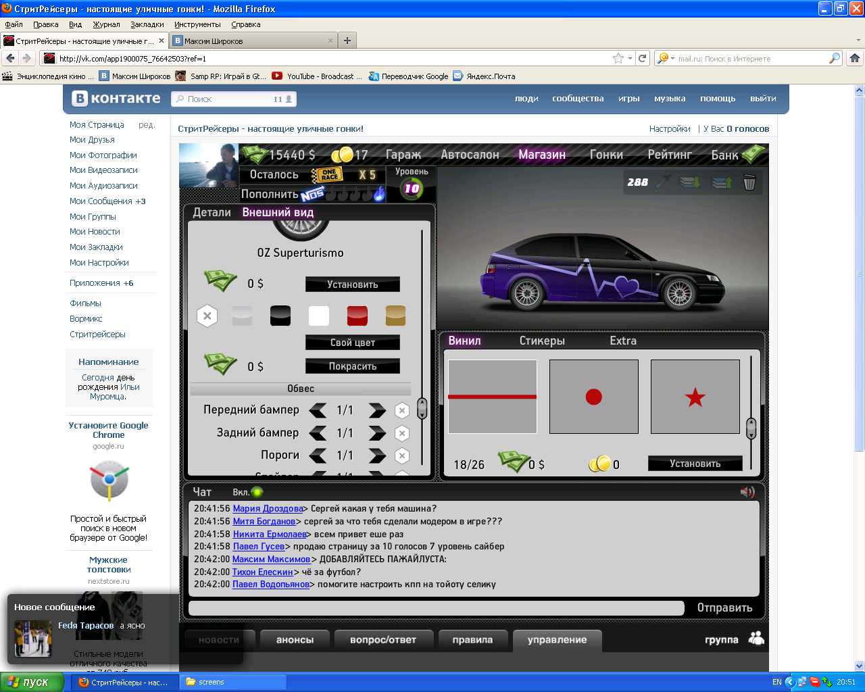Open Магазин in game menu
This screenshot has height=692, width=865.
pos(542,155)
